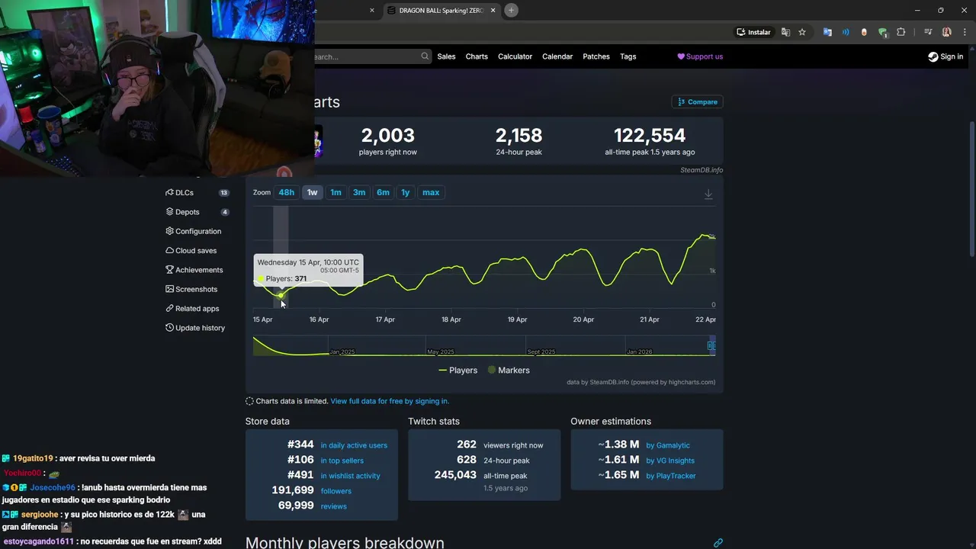The height and width of the screenshot is (549, 976).
Task: Set chart zoom to max
Action: tap(431, 192)
